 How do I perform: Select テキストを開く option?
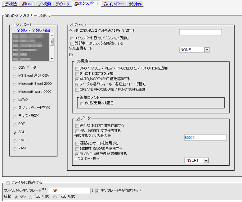[x=15, y=117]
